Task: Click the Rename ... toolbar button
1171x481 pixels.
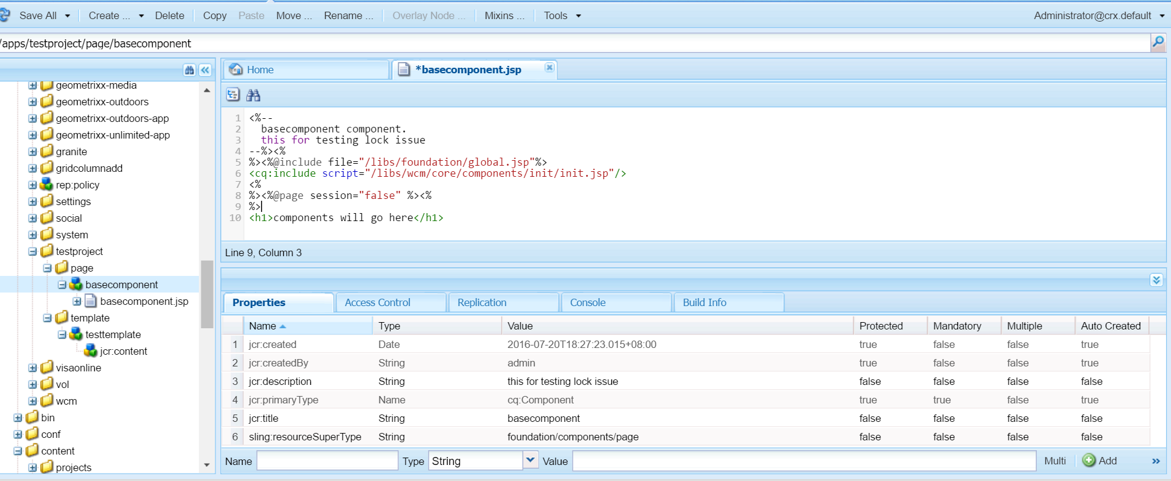Action: tap(348, 15)
